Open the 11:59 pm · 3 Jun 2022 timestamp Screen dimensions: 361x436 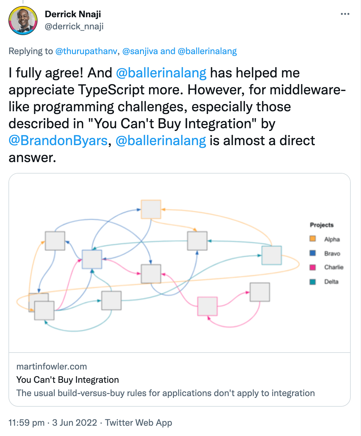click(x=53, y=423)
